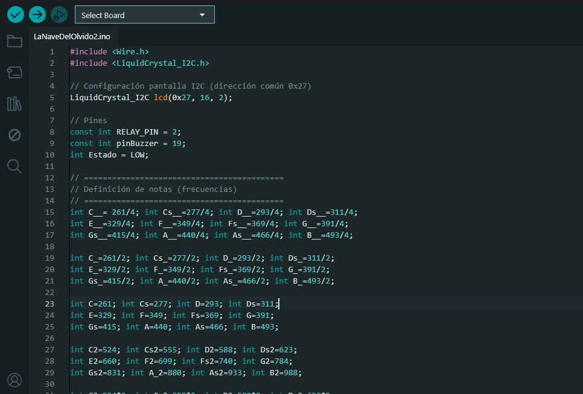
Task: Open the Select Board dropdown
Action: point(145,15)
